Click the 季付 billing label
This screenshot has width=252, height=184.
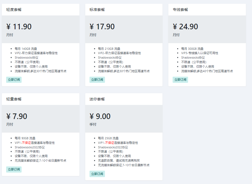(93, 124)
